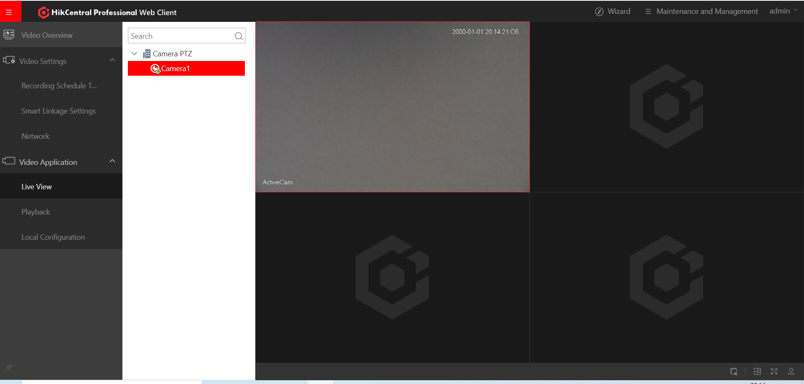Collapse the Camera PTZ tree node
This screenshot has height=384, width=804.
coord(134,53)
